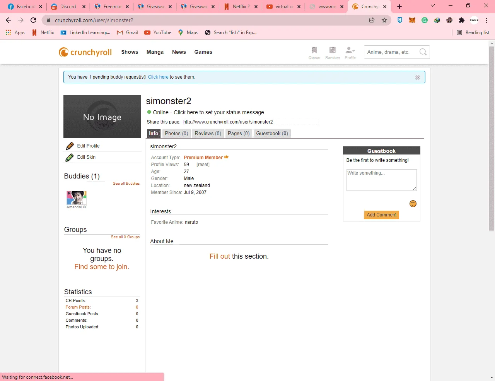The image size is (495, 381).
Task: Click the Edit Profile pencil icon
Action: pyautogui.click(x=70, y=146)
